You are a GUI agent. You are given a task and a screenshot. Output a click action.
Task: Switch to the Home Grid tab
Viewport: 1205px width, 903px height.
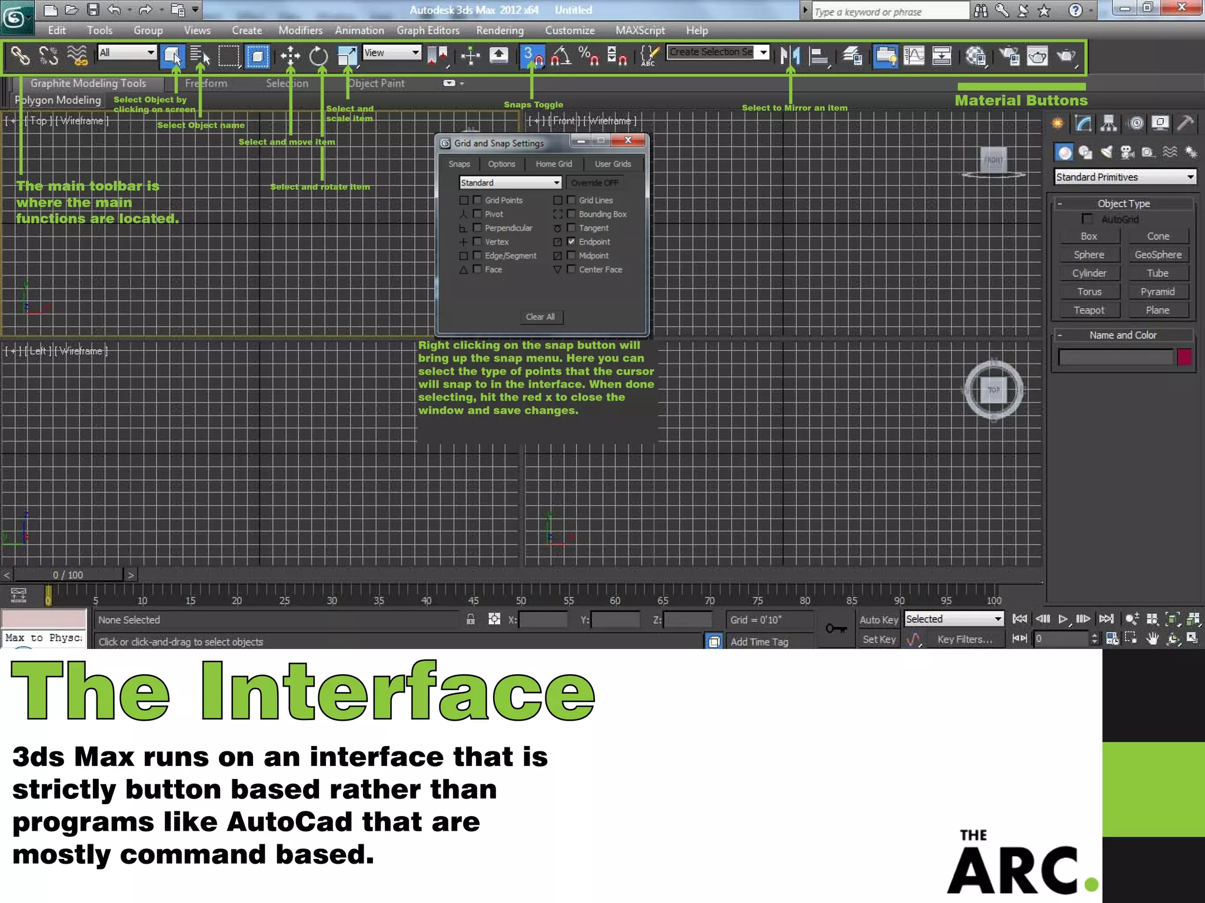[554, 164]
